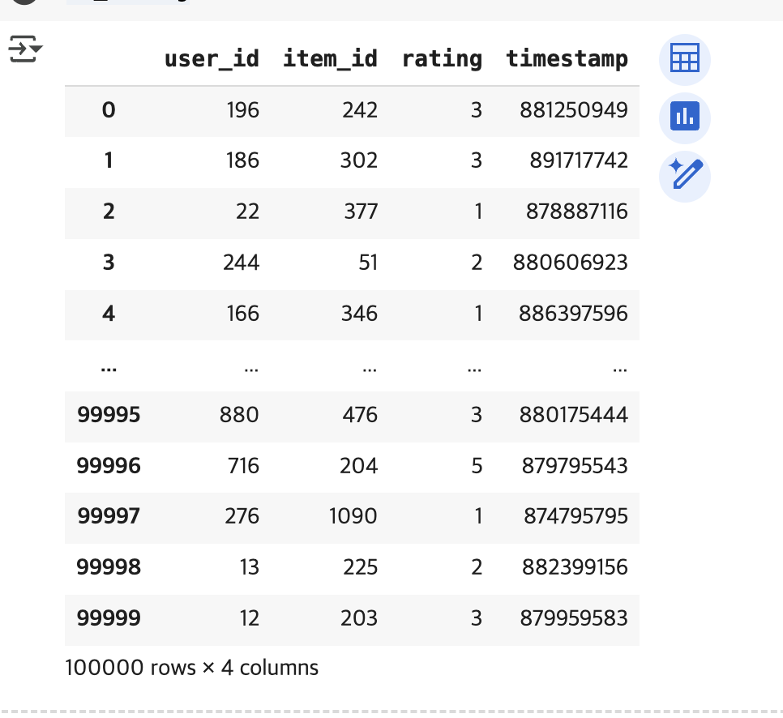Click item_id value 203
The width and height of the screenshot is (783, 718).
click(x=359, y=618)
